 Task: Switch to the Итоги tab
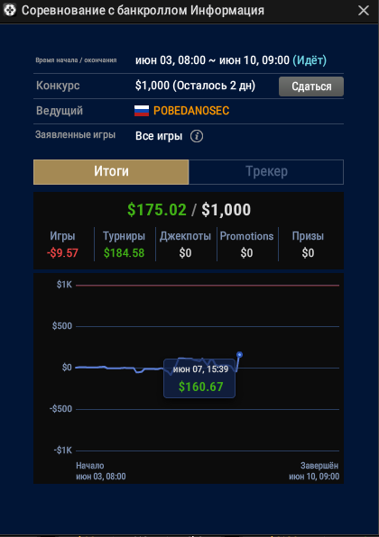point(111,171)
